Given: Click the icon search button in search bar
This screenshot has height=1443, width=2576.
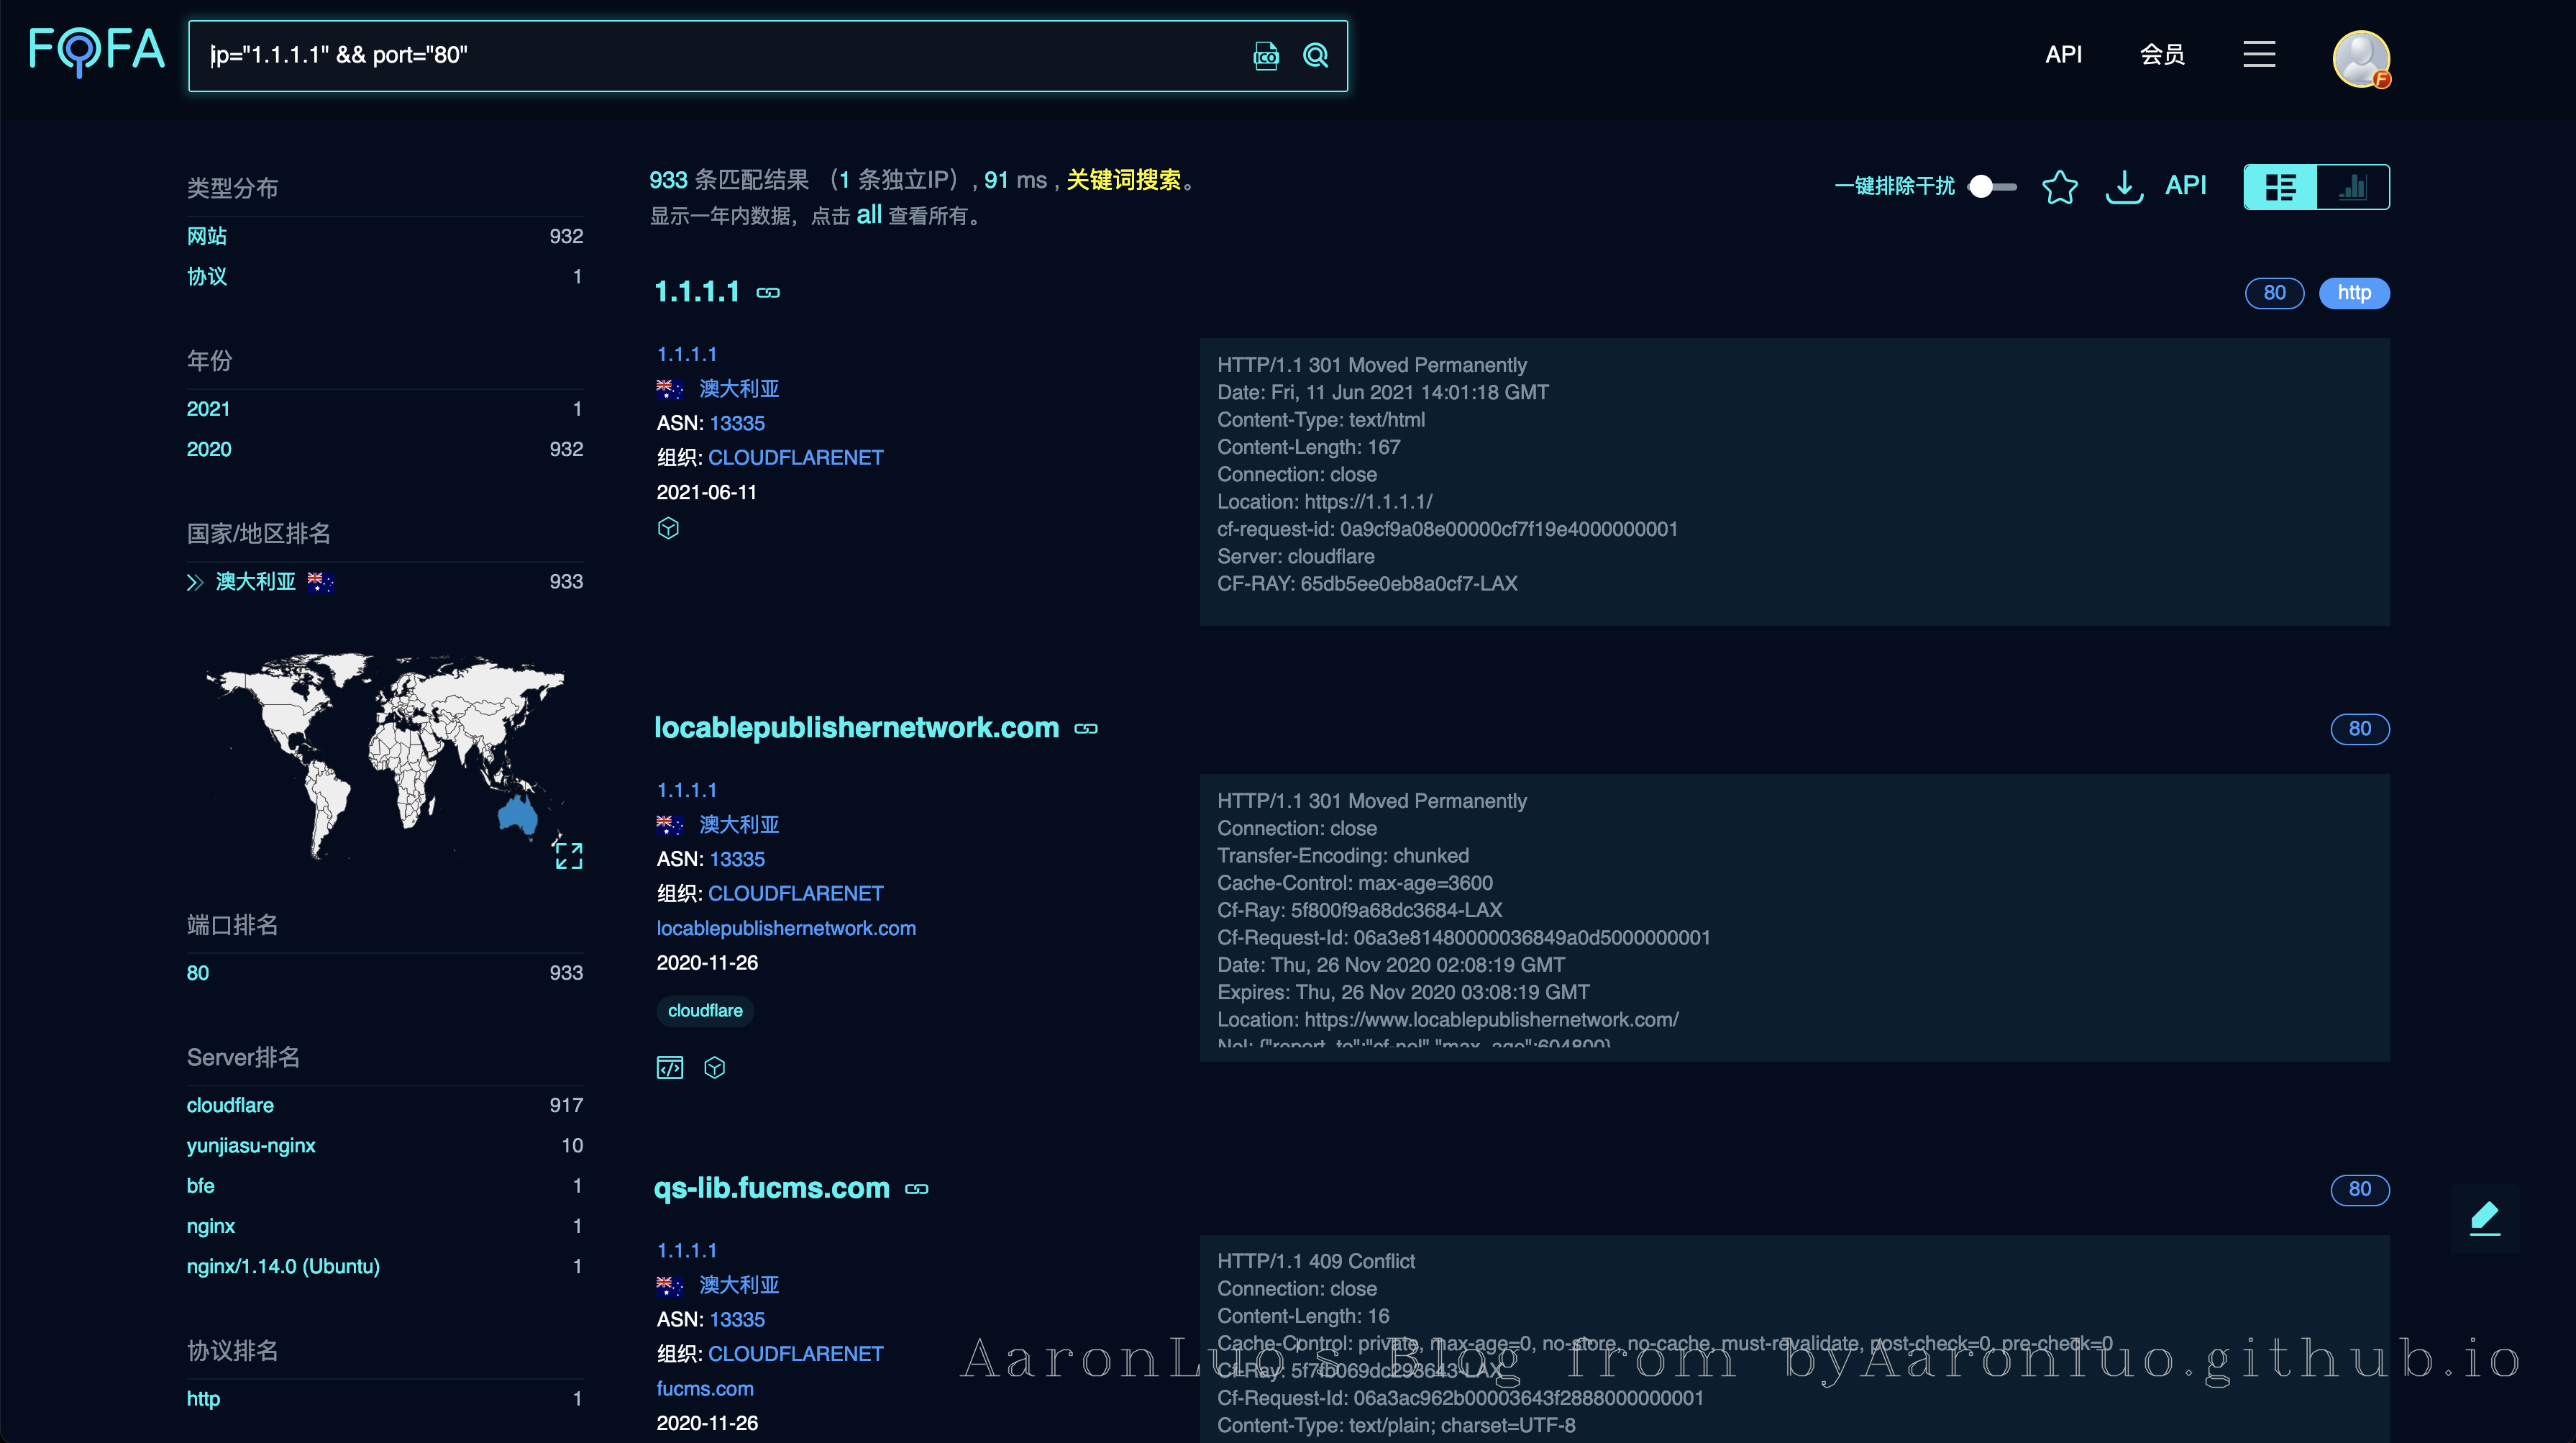Looking at the screenshot, I should 1266,56.
